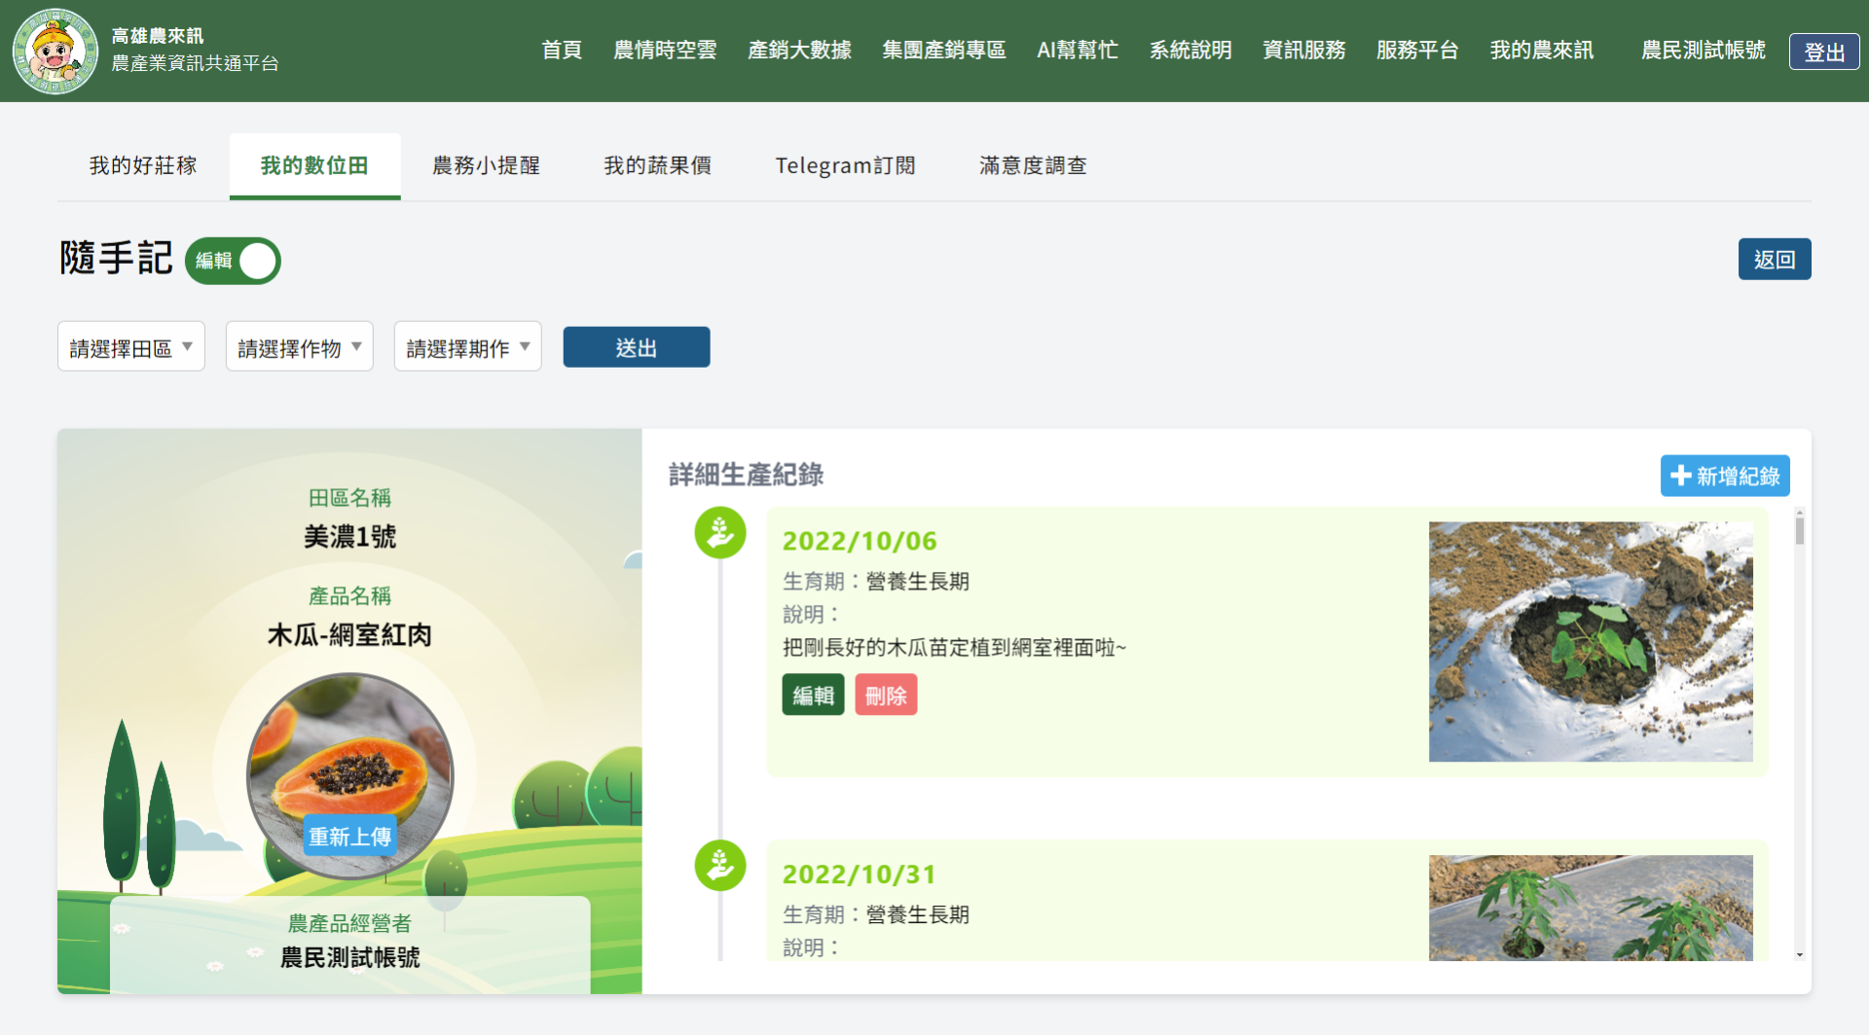Viewport: 1869px width, 1035px height.
Task: Click the plant icon beside 2022/10/31 entry
Action: click(720, 866)
